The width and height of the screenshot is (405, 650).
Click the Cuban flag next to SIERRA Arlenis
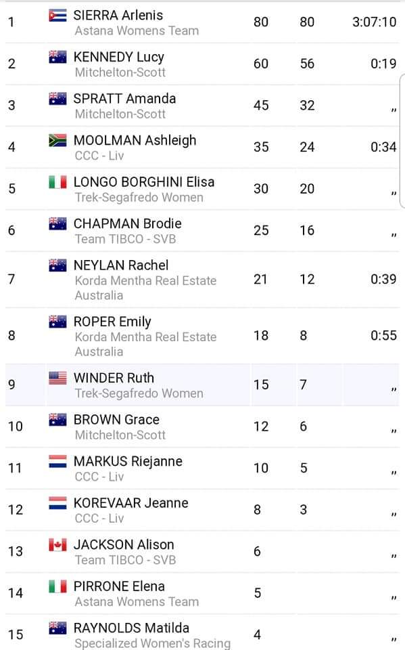[57, 16]
